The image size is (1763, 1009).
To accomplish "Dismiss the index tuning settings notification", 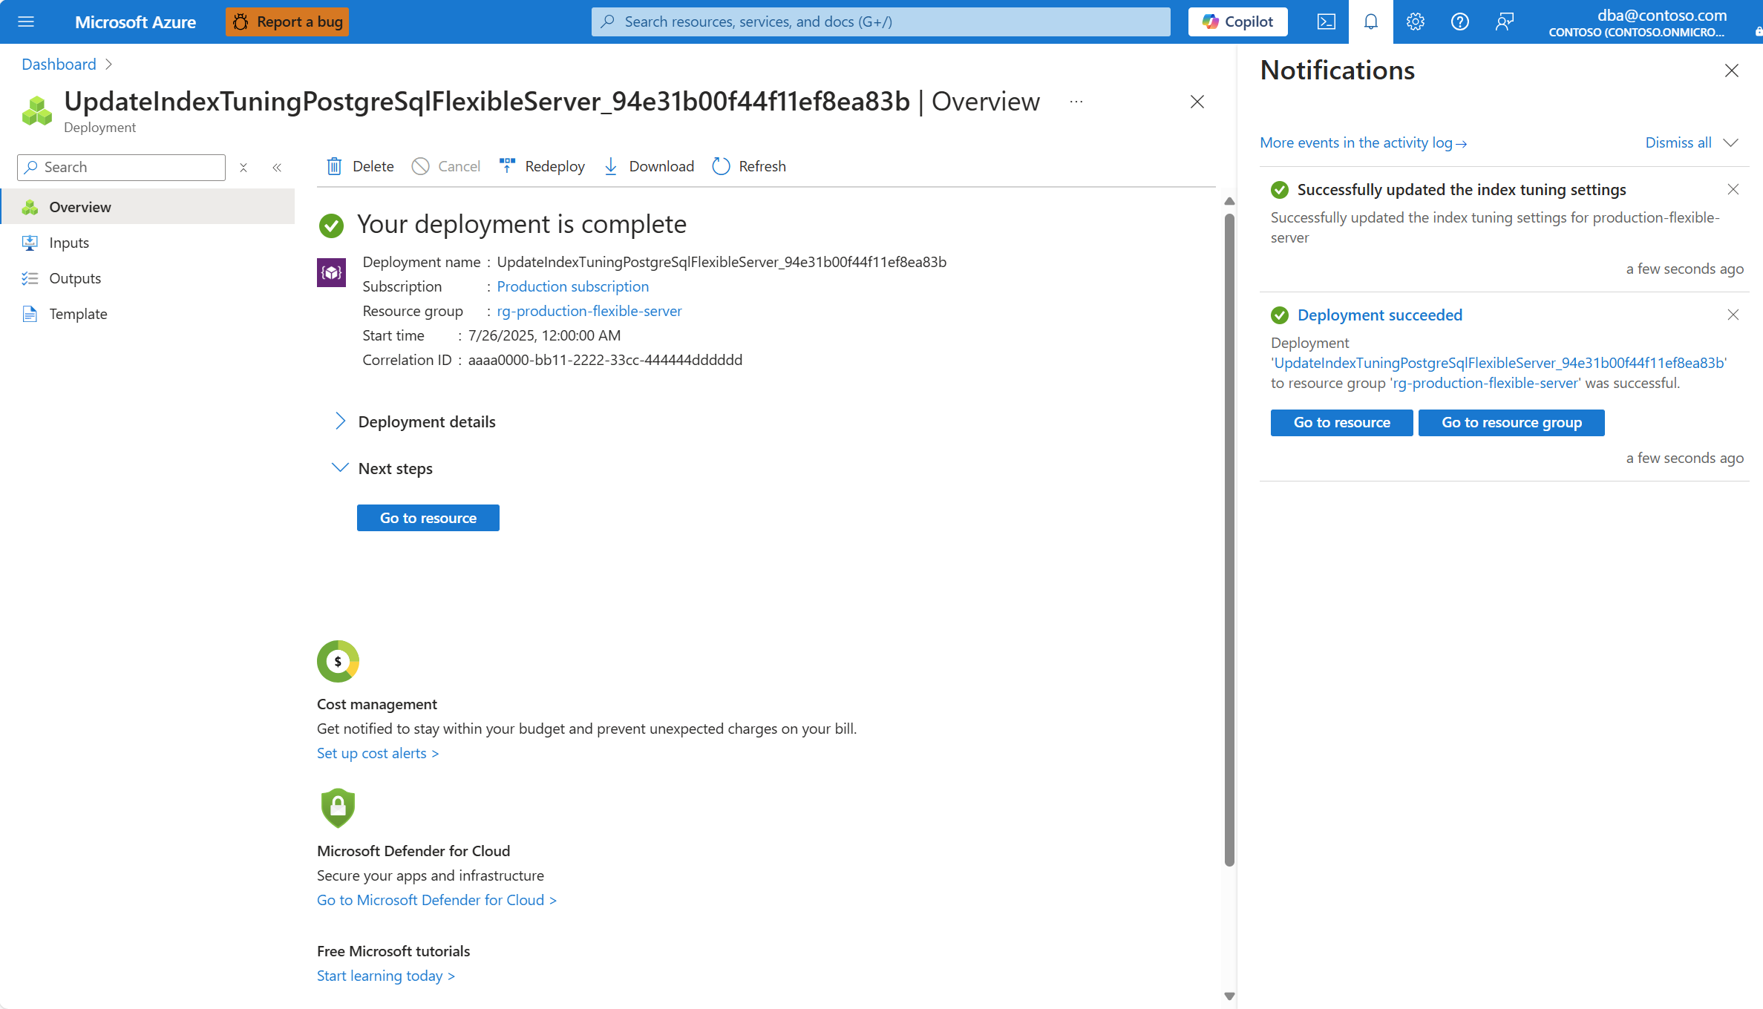I will (1733, 189).
